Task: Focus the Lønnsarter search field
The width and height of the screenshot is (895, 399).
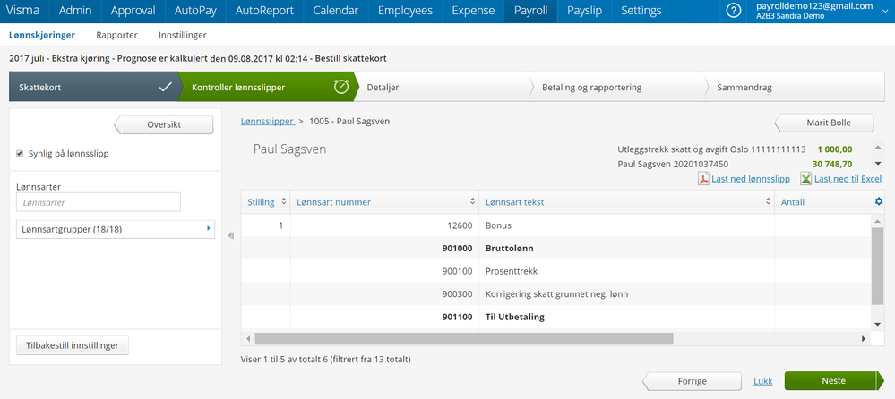Action: (x=99, y=202)
